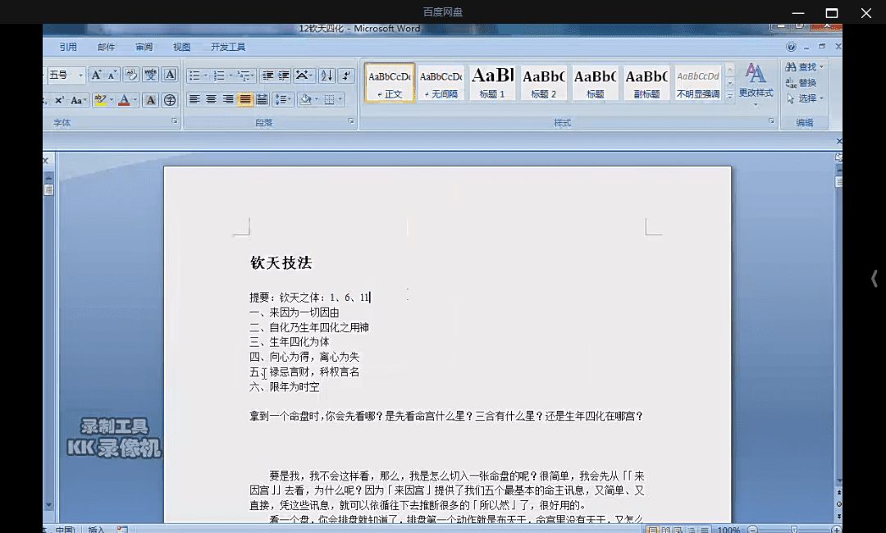Click the grow font size icon

point(96,75)
